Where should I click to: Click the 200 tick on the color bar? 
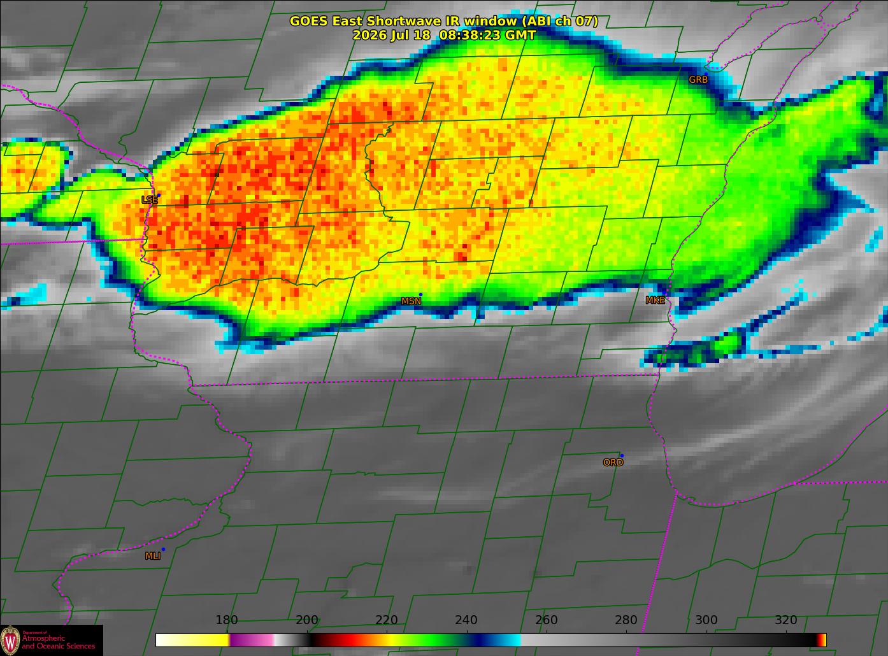click(307, 620)
